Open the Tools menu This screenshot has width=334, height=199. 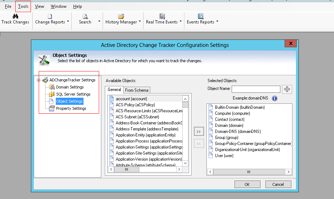[x=23, y=6]
